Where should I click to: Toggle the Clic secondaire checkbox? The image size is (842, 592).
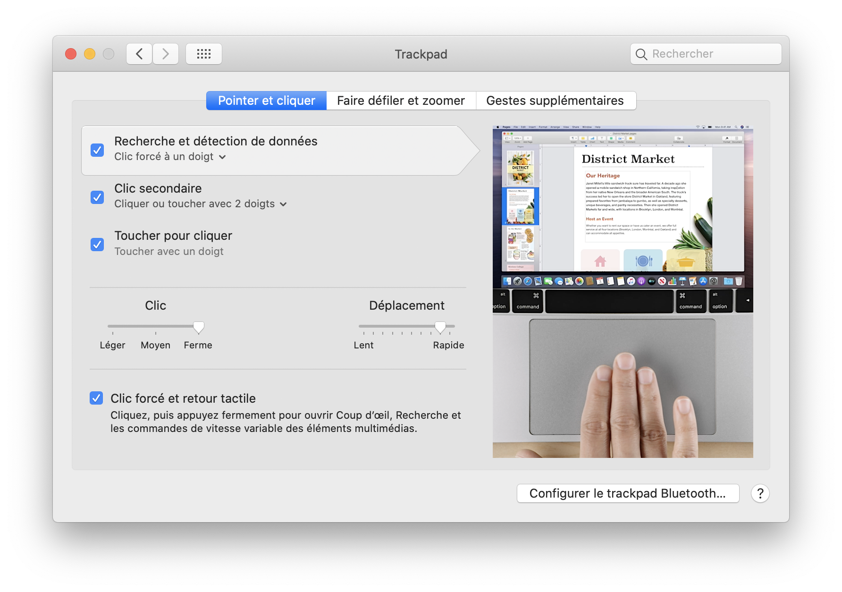[x=97, y=197]
